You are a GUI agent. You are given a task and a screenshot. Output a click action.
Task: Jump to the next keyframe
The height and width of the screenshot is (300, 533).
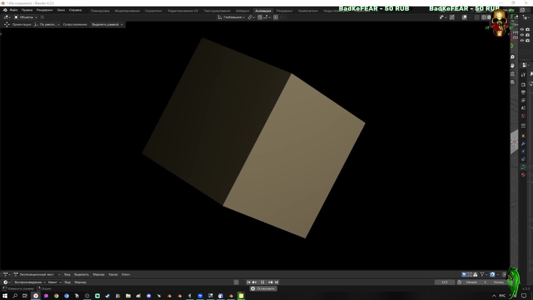(270, 282)
